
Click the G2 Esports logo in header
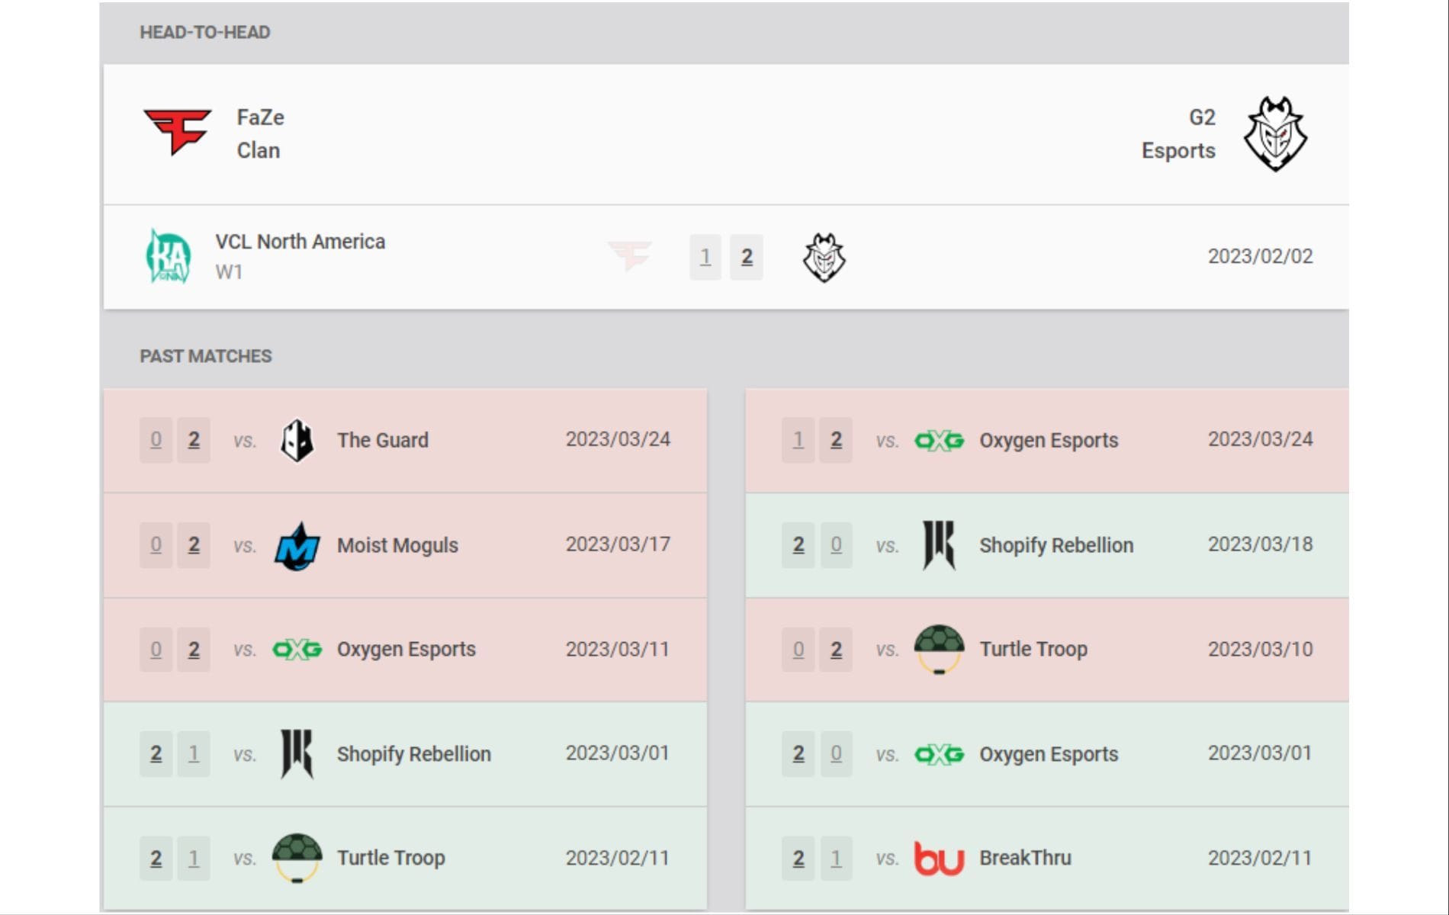coord(1275,134)
